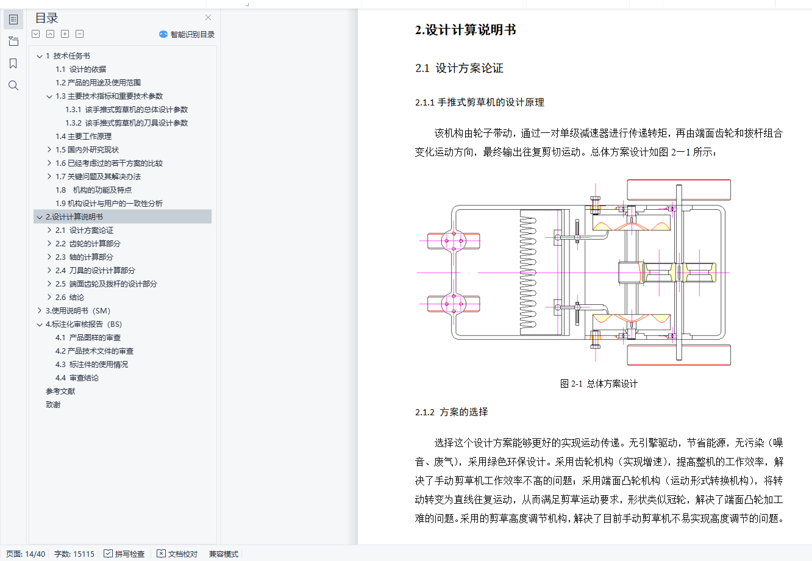This screenshot has height=561, width=812.
Task: Select the '2.设计计算说明书' outline heading
Action: pyautogui.click(x=123, y=217)
